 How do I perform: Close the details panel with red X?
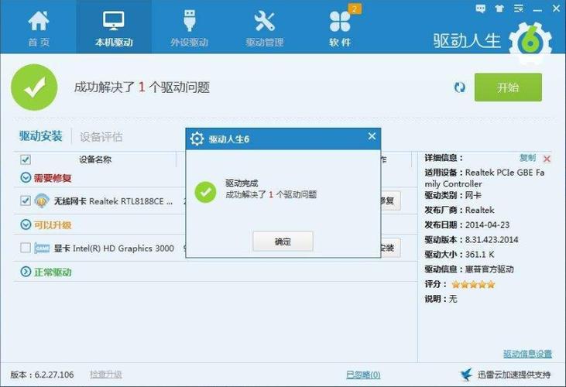[547, 159]
